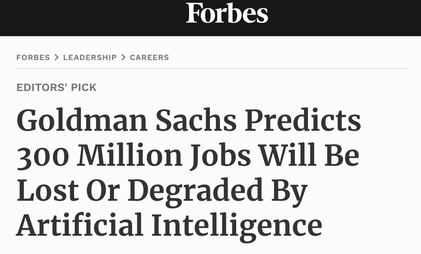Click the word Goldman in the headline
Viewport: 421px width, 254px height.
[82, 120]
